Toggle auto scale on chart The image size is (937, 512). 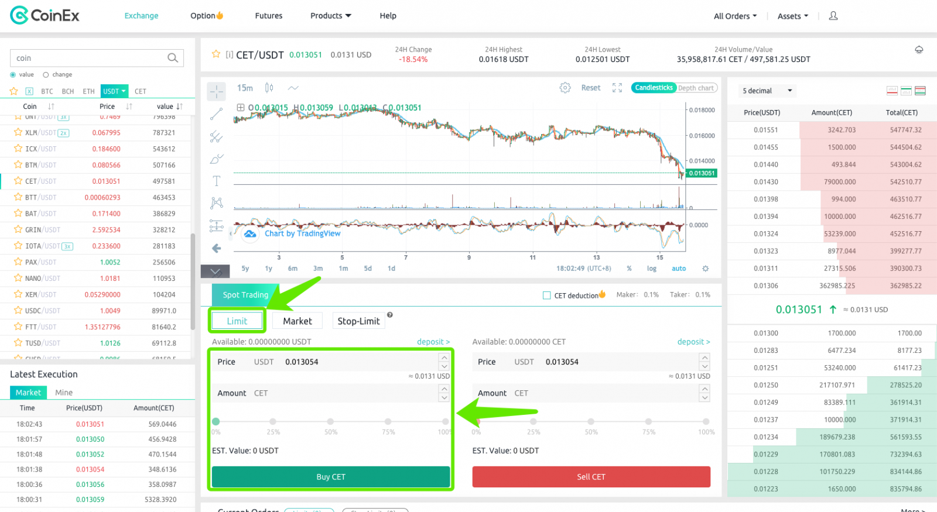(679, 269)
